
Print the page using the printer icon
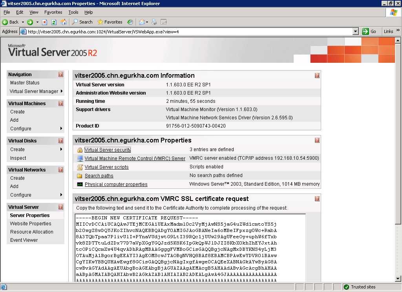[154, 22]
